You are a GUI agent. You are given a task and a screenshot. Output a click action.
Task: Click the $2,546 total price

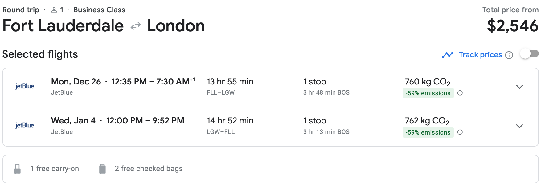point(513,26)
